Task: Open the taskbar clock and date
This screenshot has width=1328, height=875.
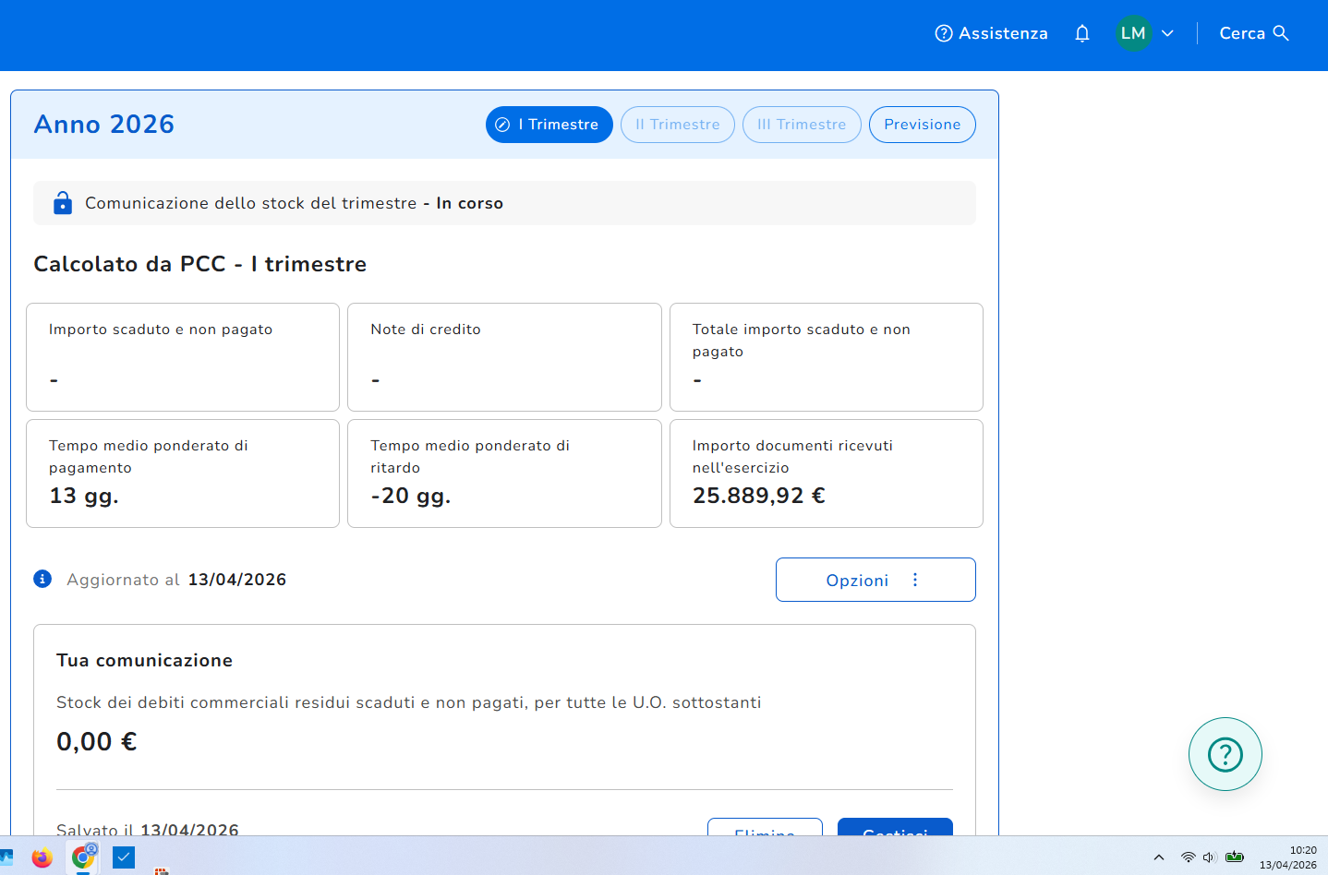Action: (1288, 857)
